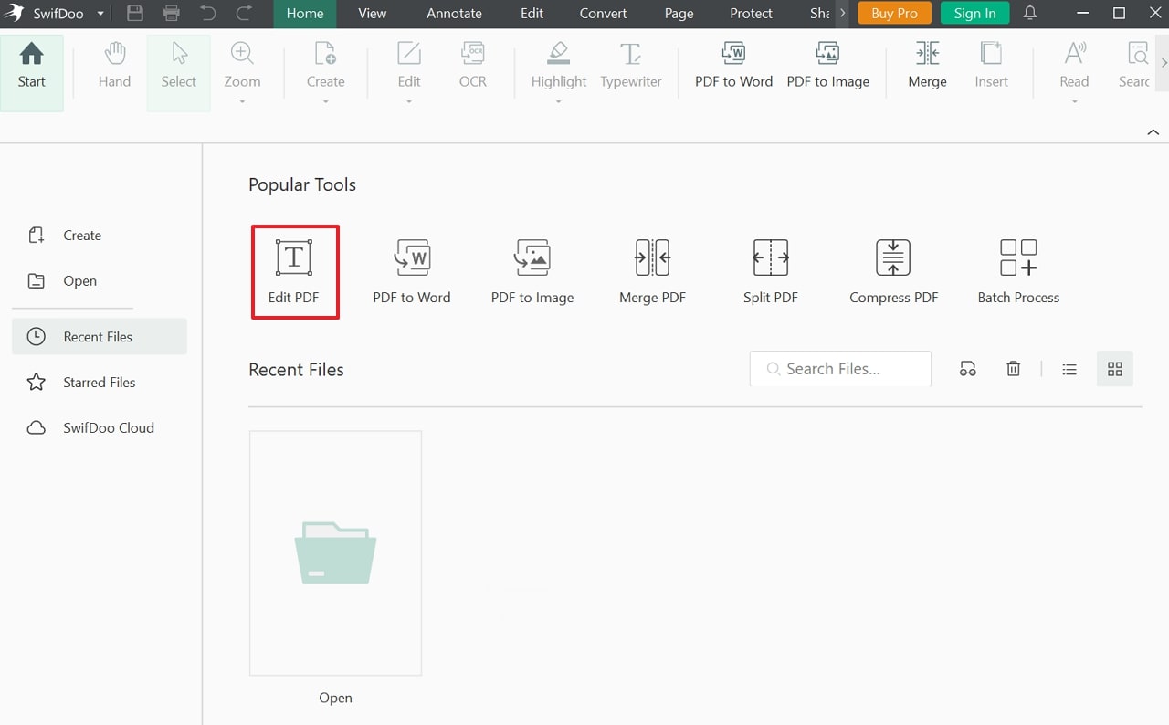Image resolution: width=1169 pixels, height=725 pixels.
Task: Click the trash icon for recent files
Action: pyautogui.click(x=1013, y=369)
